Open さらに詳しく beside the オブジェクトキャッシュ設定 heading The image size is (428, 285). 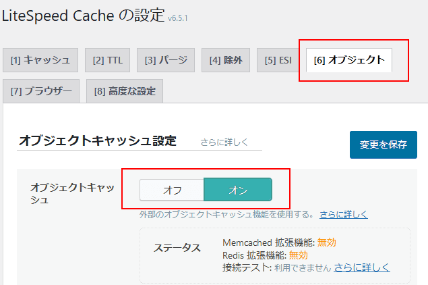pos(224,142)
